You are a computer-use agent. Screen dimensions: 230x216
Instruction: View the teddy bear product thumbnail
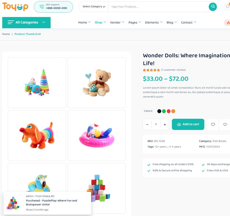tap(97, 83)
